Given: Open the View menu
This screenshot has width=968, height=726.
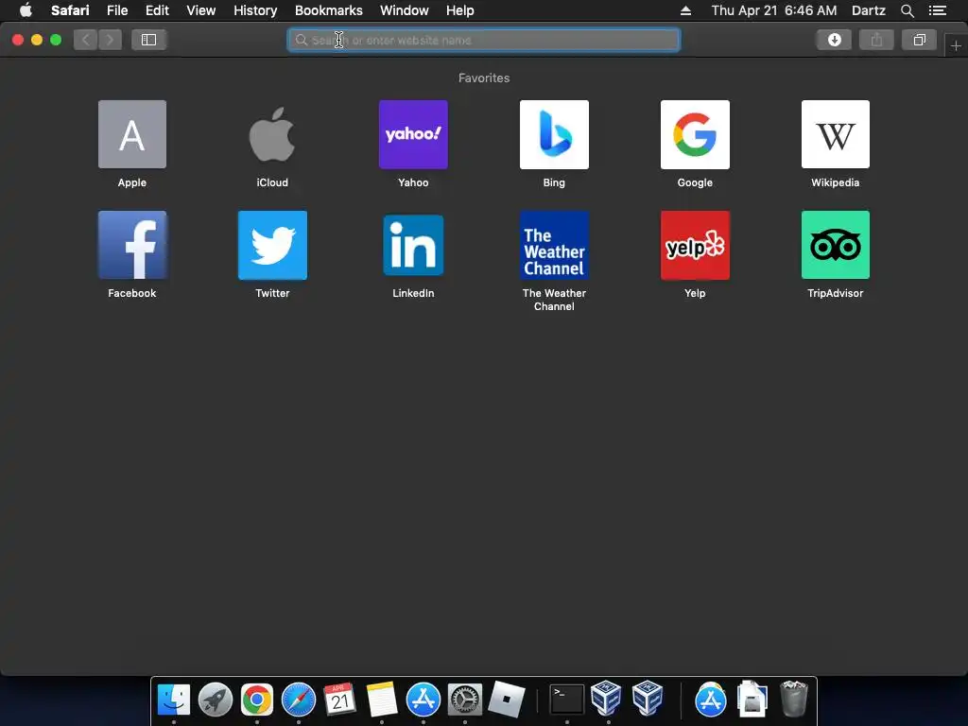Looking at the screenshot, I should [201, 10].
